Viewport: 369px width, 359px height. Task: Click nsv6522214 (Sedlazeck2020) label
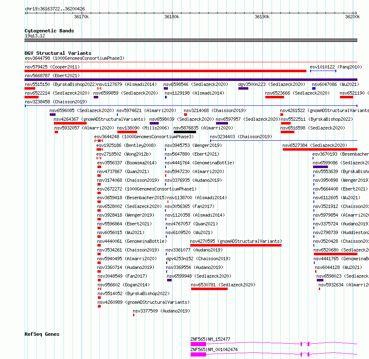(x=57, y=93)
